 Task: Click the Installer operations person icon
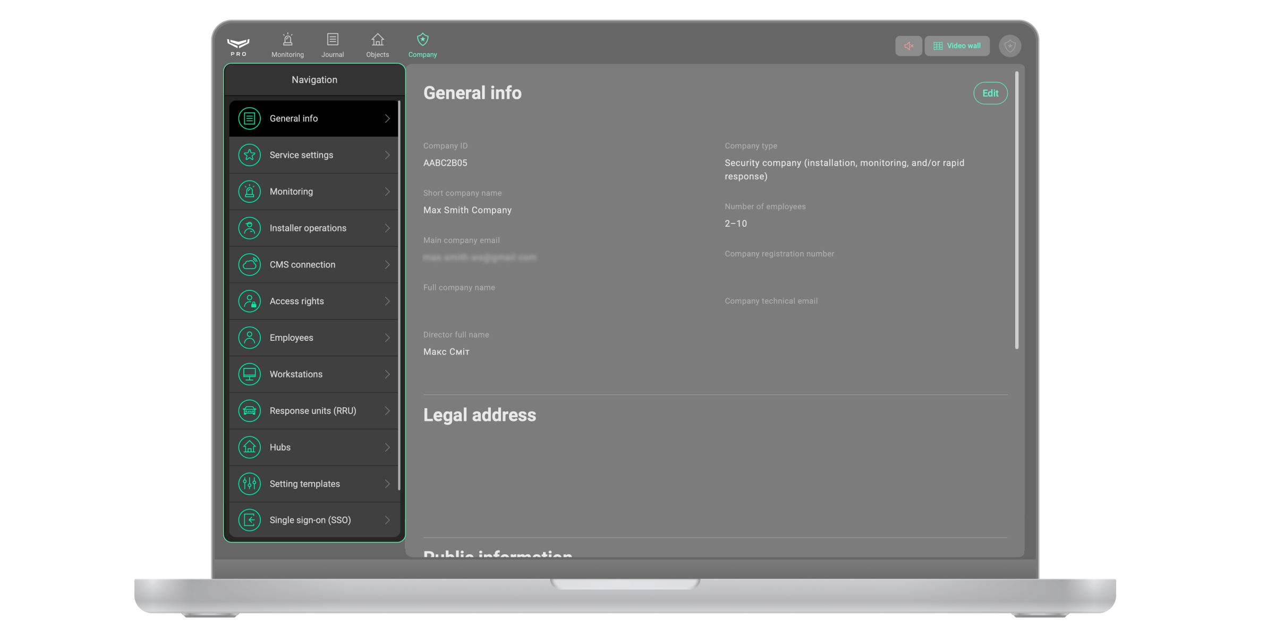(x=249, y=228)
